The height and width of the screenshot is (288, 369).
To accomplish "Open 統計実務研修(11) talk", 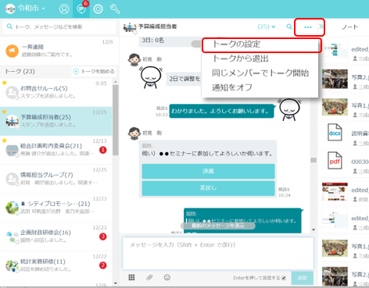I will 56,265.
